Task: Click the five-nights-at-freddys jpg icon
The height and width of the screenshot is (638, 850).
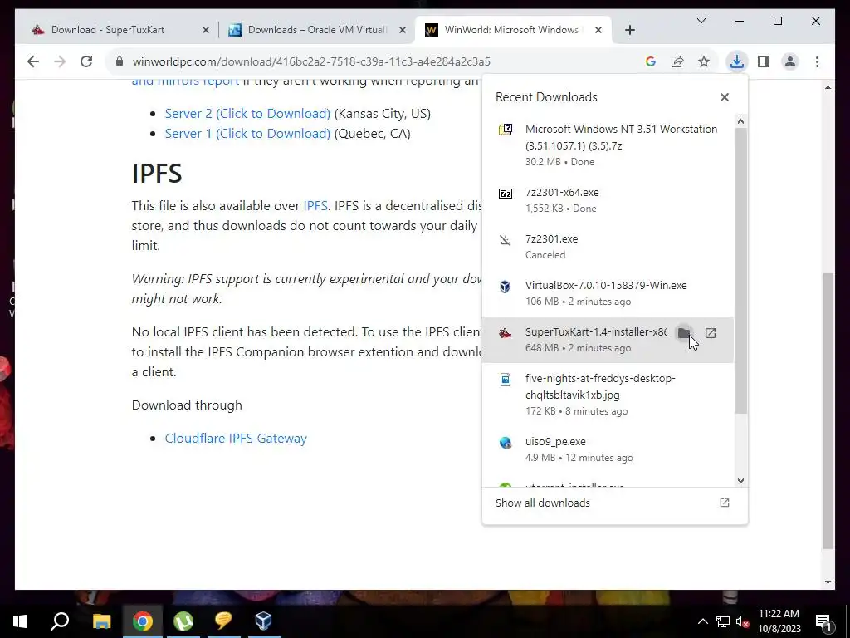Action: (x=506, y=379)
